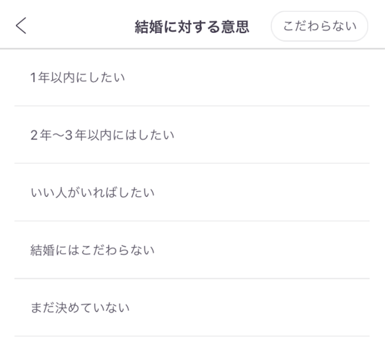Tap the last visible row まだ決めていない
The width and height of the screenshot is (385, 344).
[x=192, y=307]
